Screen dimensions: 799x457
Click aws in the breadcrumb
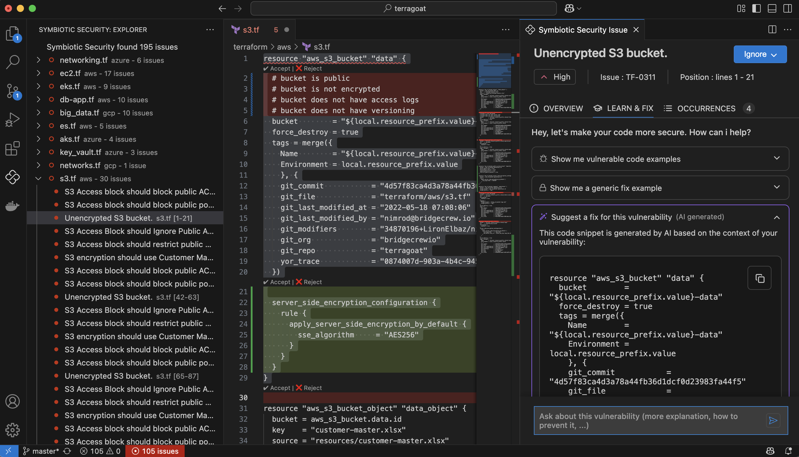pos(284,47)
